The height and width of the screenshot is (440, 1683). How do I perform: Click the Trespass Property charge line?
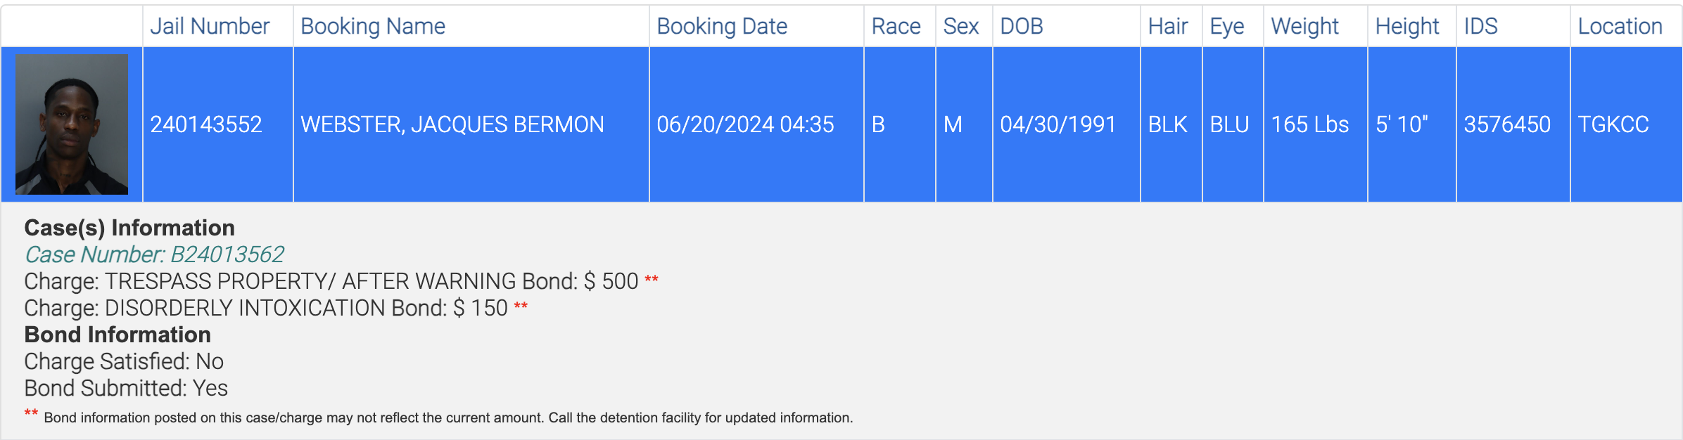pyautogui.click(x=341, y=281)
